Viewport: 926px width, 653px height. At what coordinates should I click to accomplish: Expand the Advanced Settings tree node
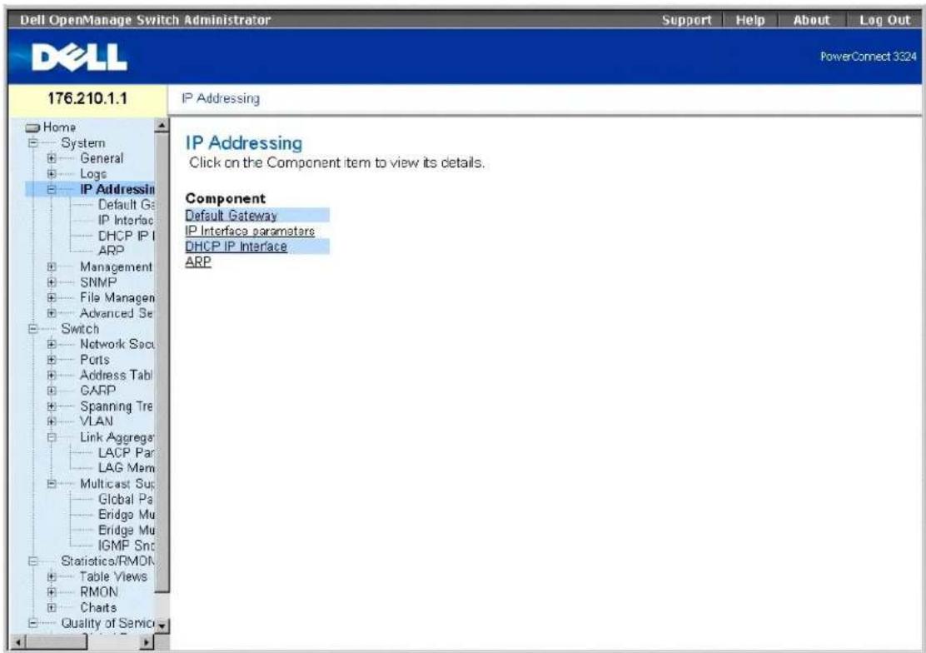click(52, 313)
